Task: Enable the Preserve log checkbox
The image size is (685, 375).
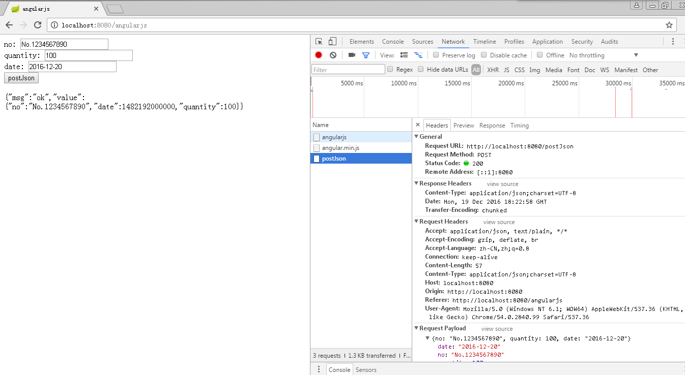Action: click(436, 55)
